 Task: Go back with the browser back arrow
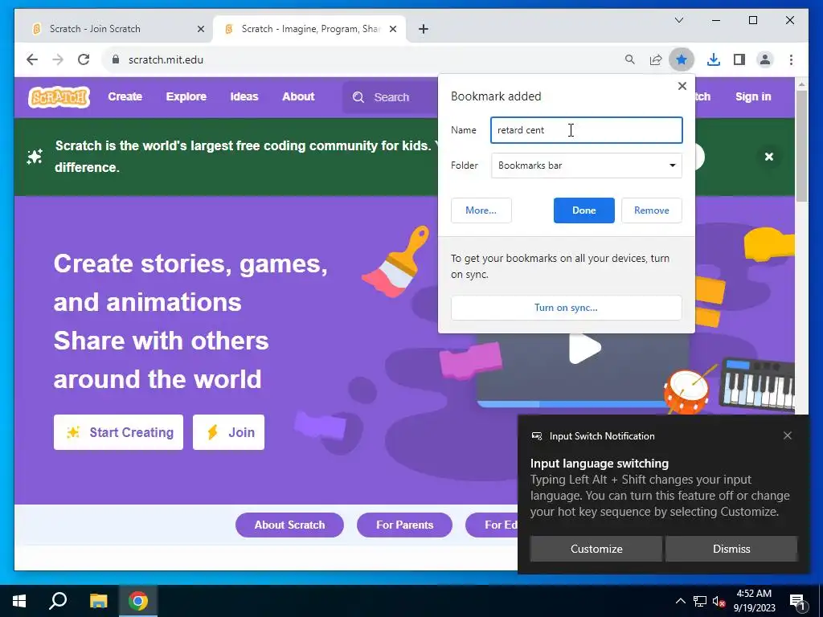coord(32,59)
